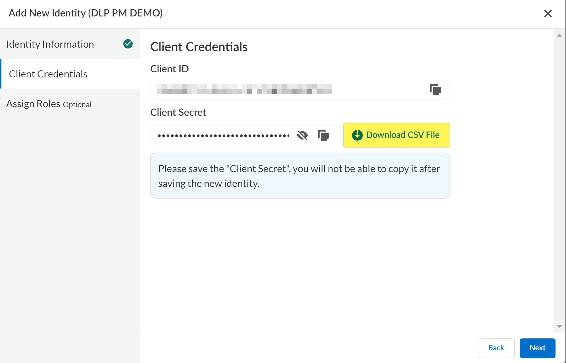Viewport: 566px width, 363px height.
Task: Go to the Identity Information step
Action: tap(50, 44)
